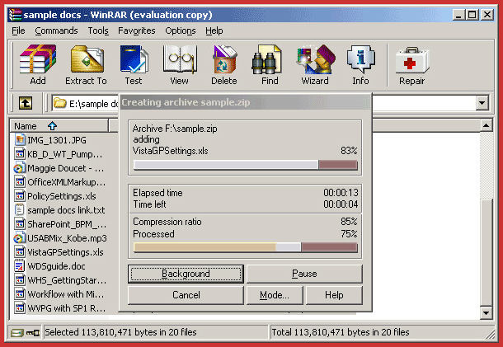Click icon of PolicySettings.xls
The image size is (503, 347).
pos(20,195)
